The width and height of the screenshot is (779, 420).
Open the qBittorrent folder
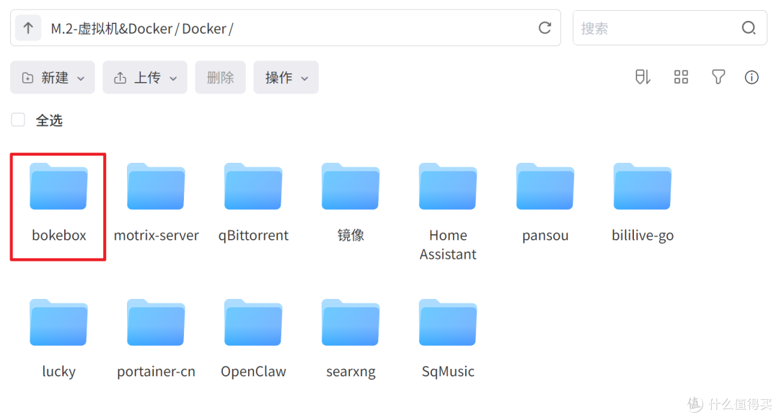[x=253, y=187]
